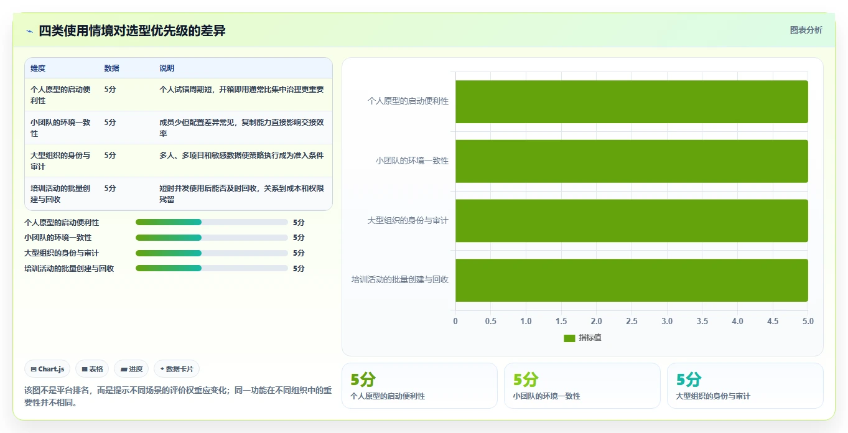Image resolution: width=848 pixels, height=433 pixels.
Task: Click the 5.0 x-axis tick label
Action: [808, 321]
